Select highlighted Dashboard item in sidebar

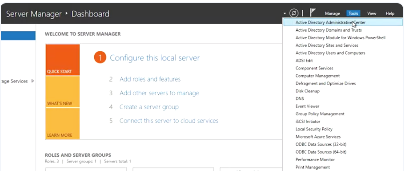click(x=18, y=36)
